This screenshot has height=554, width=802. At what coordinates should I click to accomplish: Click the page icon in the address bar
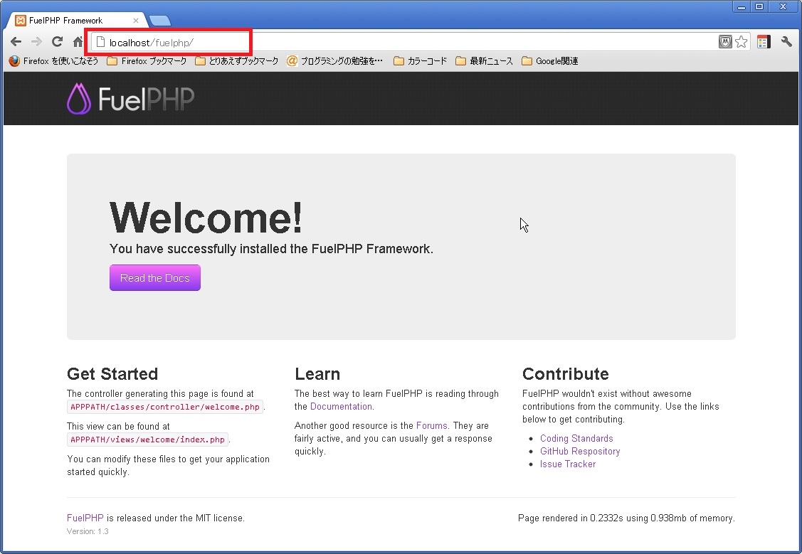(101, 42)
